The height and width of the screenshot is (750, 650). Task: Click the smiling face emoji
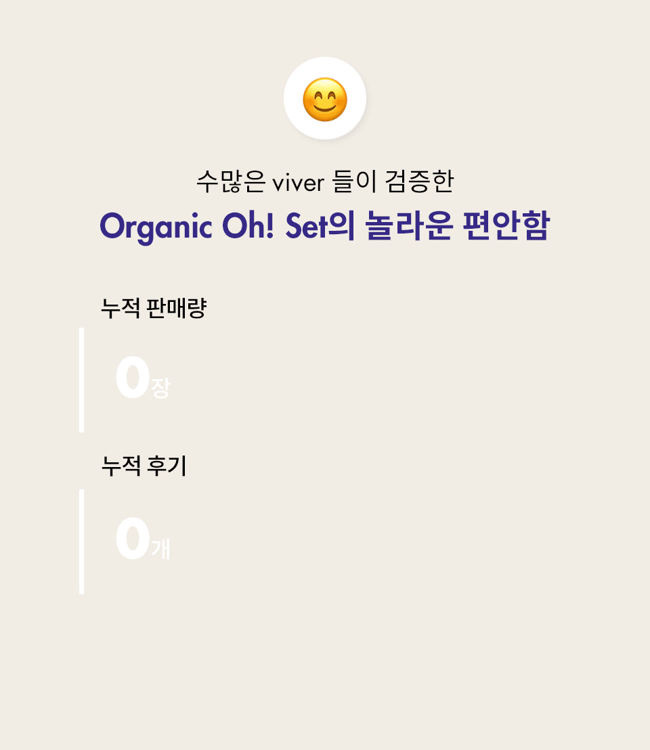point(325,99)
